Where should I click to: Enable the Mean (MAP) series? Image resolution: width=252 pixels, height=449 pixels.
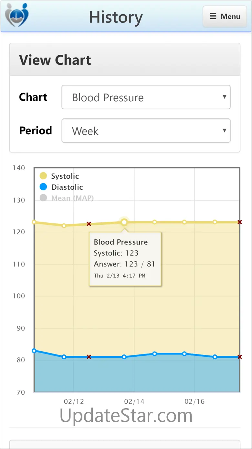[72, 198]
